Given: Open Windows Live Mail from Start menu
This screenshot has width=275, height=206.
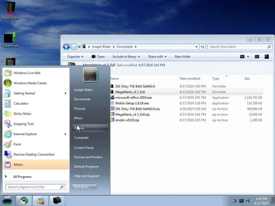Looking at the screenshot, I should click(x=36, y=73).
